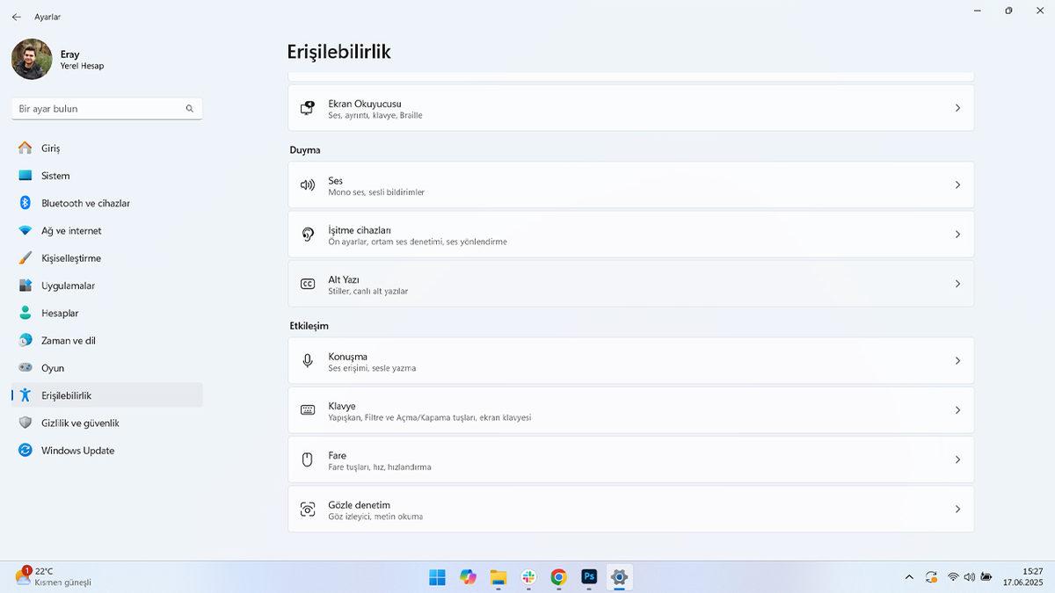1055x593 pixels.
Task: Open Gizlilik ve güvenlik settings
Action: [80, 423]
